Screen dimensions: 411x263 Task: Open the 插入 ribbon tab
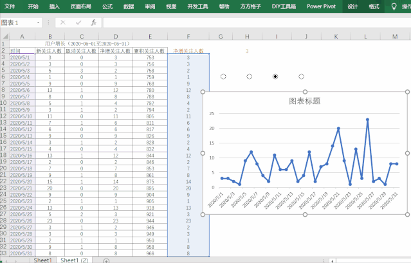click(54, 6)
